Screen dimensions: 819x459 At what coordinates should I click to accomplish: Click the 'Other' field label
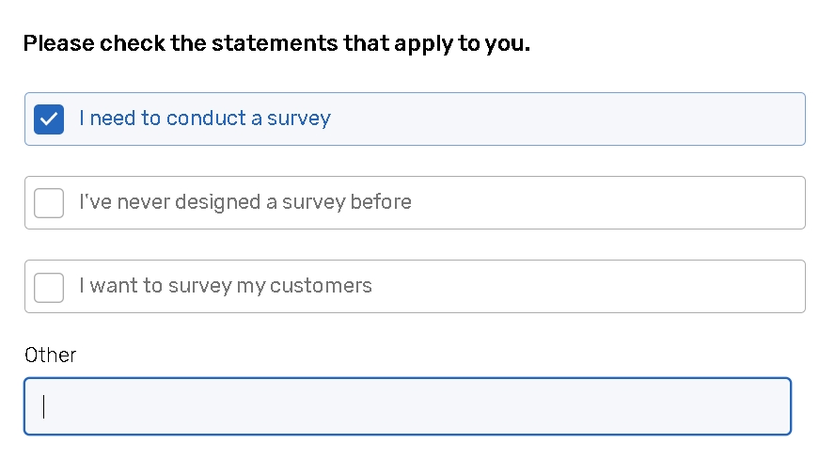pyautogui.click(x=50, y=355)
